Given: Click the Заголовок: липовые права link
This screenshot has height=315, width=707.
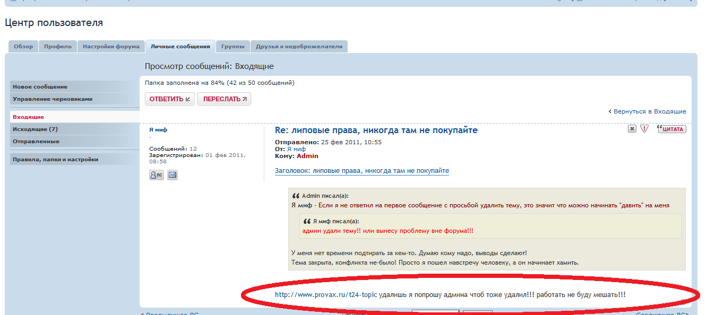Looking at the screenshot, I should click(361, 171).
